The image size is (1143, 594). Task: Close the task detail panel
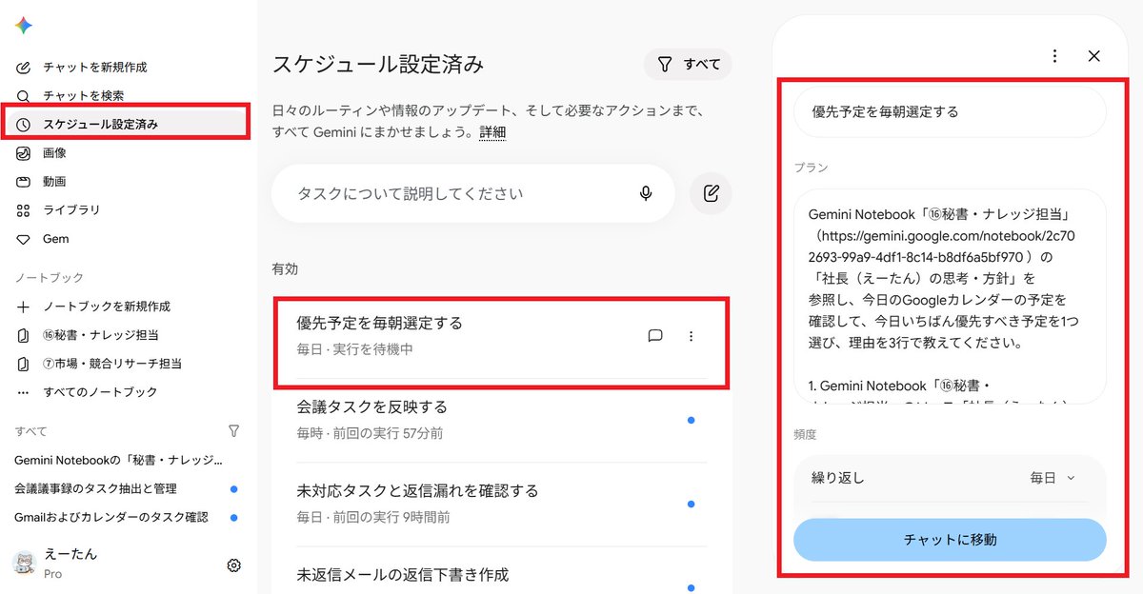tap(1094, 56)
